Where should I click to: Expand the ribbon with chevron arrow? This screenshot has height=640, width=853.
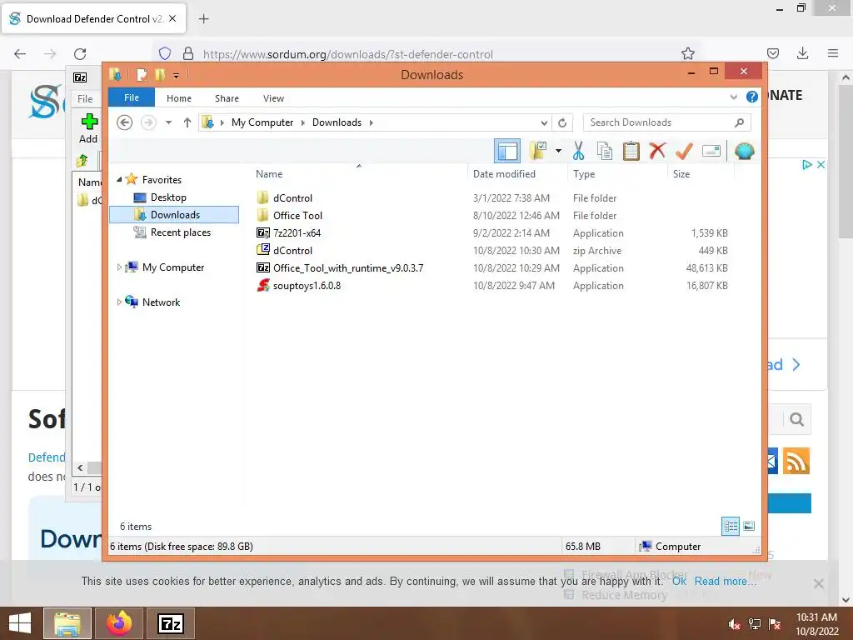pos(733,97)
